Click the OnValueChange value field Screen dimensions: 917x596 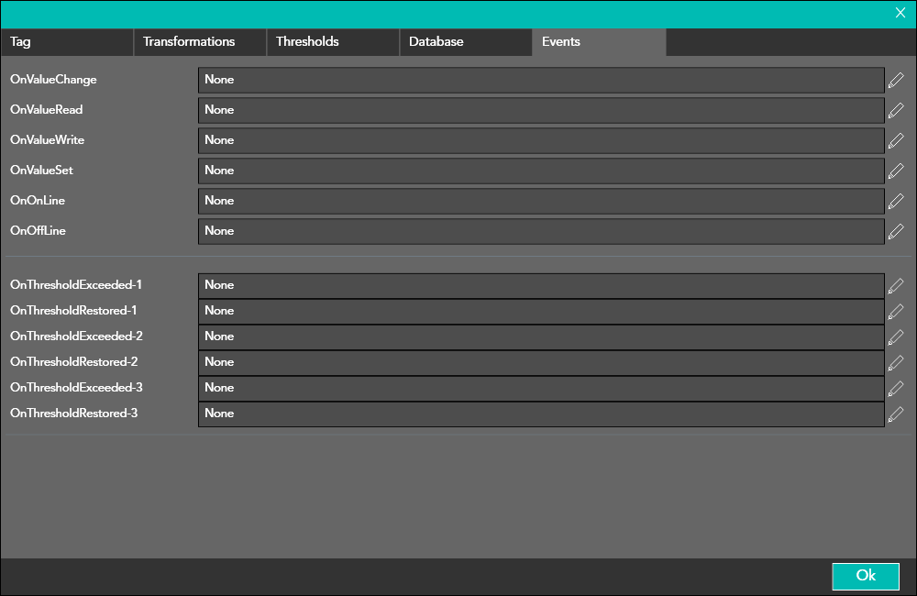(x=541, y=80)
